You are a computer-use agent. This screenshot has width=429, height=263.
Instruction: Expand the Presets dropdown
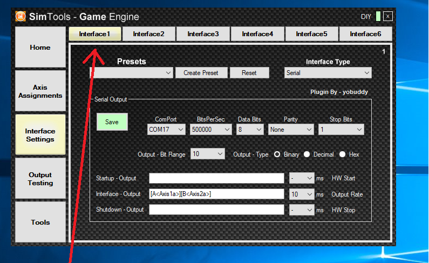(131, 73)
